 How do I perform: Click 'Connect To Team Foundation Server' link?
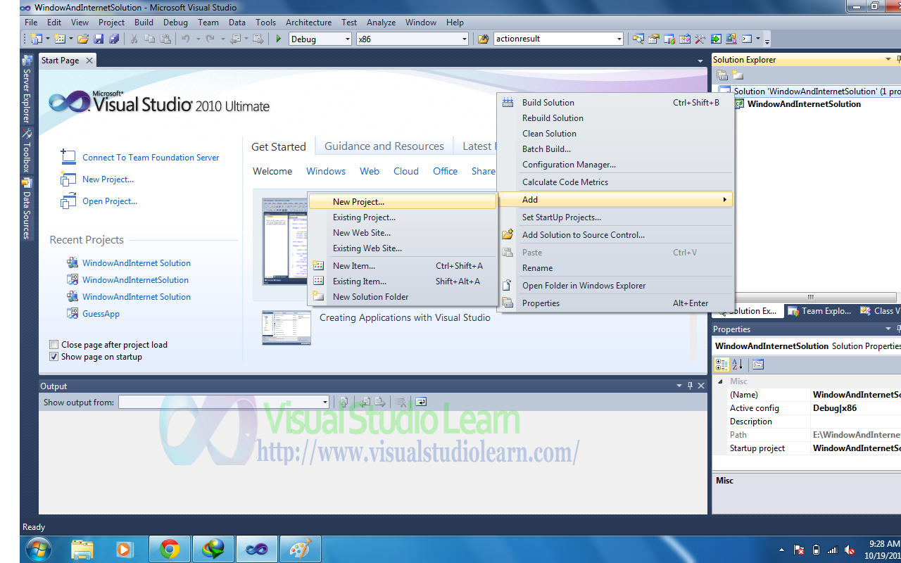tap(151, 158)
